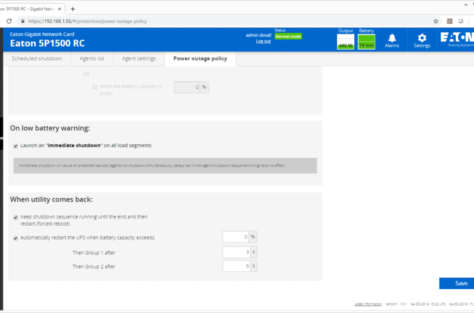Open a new browser tab
474x313 pixels.
coord(72,9)
